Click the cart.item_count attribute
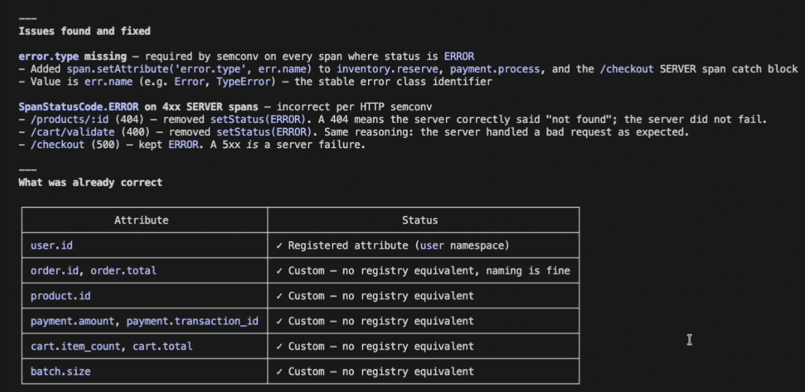805x392 pixels. point(76,346)
